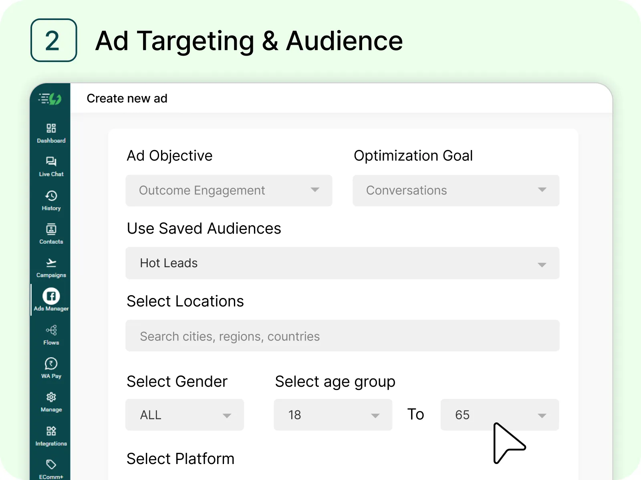Open the maximum age dropdown showing 65
Screen dimensions: 641x480
tap(499, 415)
